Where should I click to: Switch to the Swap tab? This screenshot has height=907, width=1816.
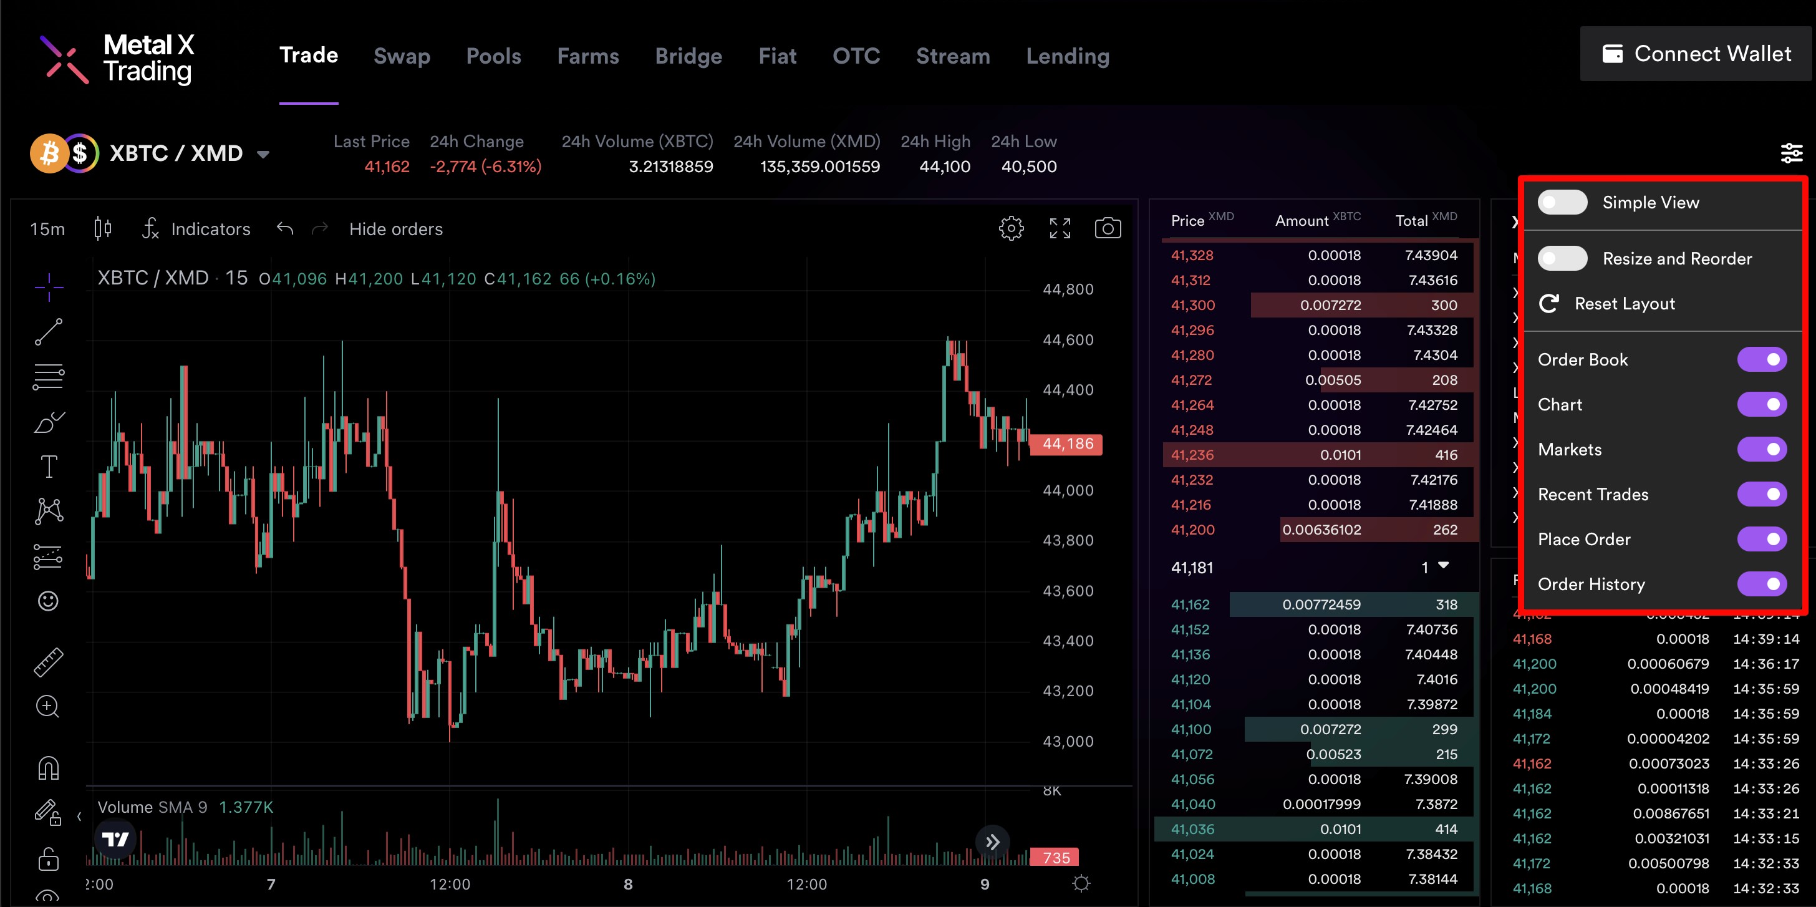point(402,56)
